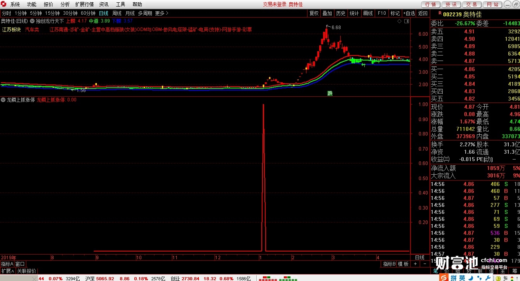Open the 帮助 menu
Screen dimensions: 520x281
(137, 4)
